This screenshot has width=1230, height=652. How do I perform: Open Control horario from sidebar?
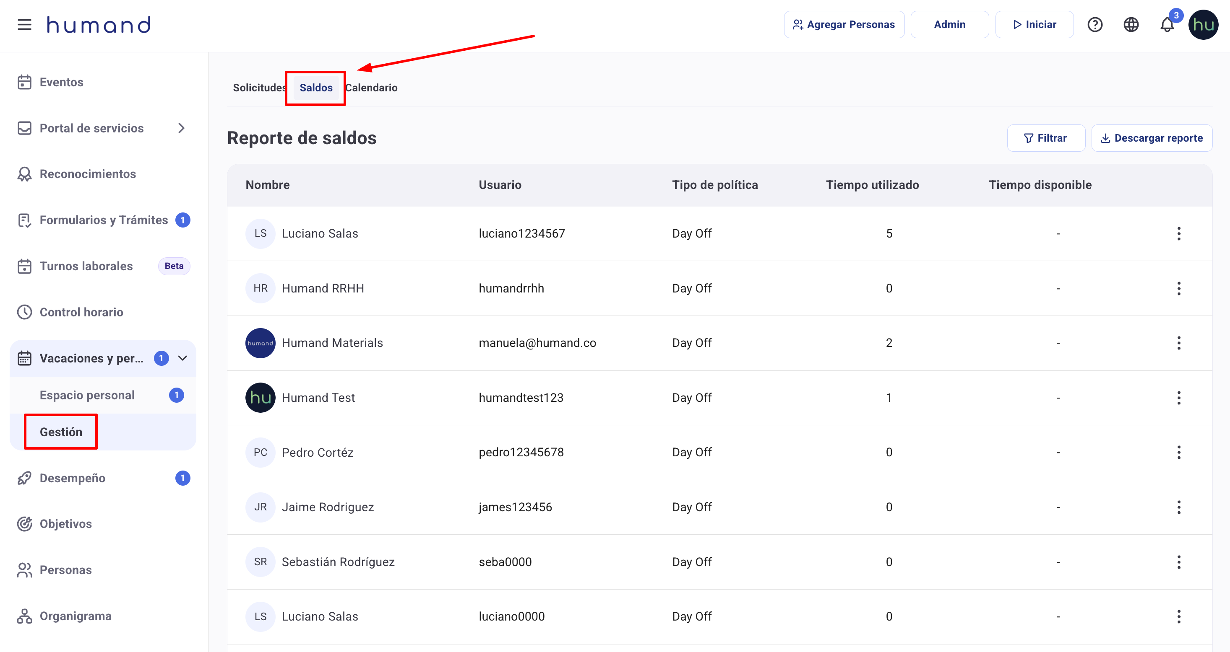(x=81, y=312)
